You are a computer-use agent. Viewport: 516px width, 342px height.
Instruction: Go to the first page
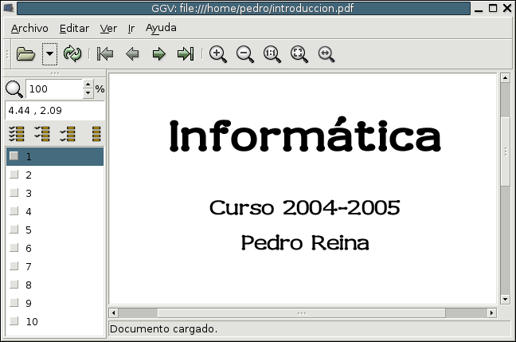click(104, 54)
